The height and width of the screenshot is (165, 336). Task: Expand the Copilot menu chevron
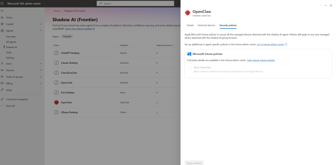click(x=40, y=24)
